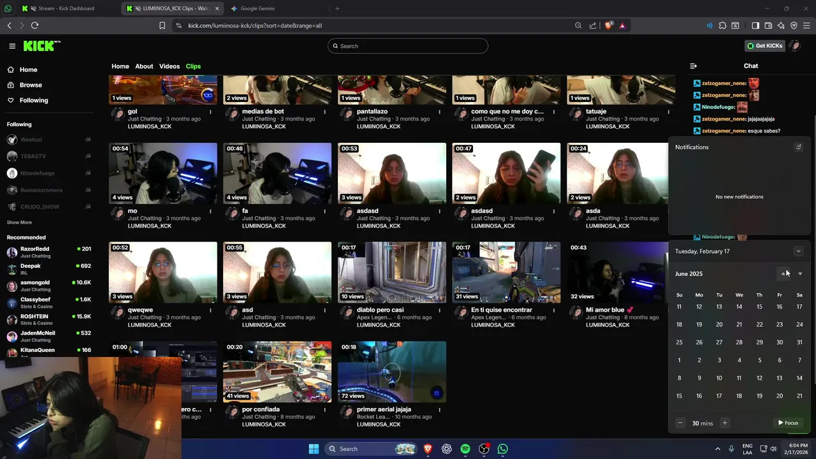Open recommended channel asmongold

click(x=49, y=286)
